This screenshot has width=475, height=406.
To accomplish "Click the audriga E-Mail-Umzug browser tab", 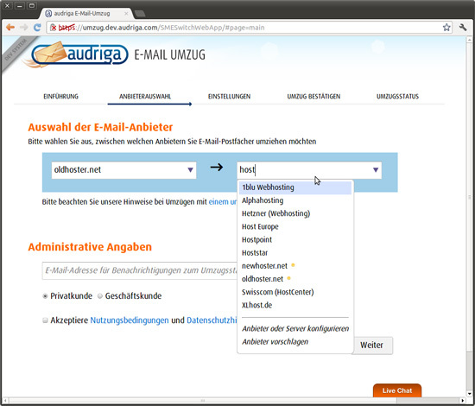I will [87, 14].
